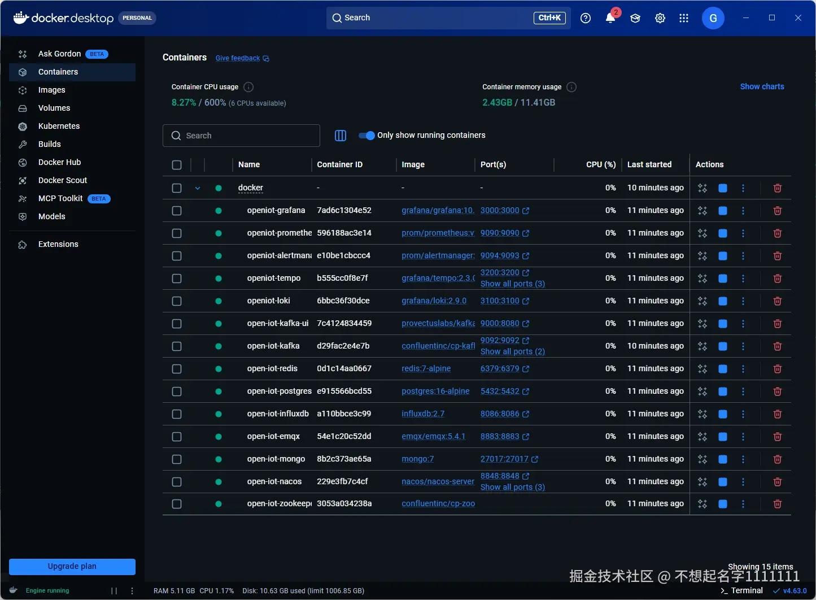
Task: Open port 27017:27017 link
Action: [509, 459]
